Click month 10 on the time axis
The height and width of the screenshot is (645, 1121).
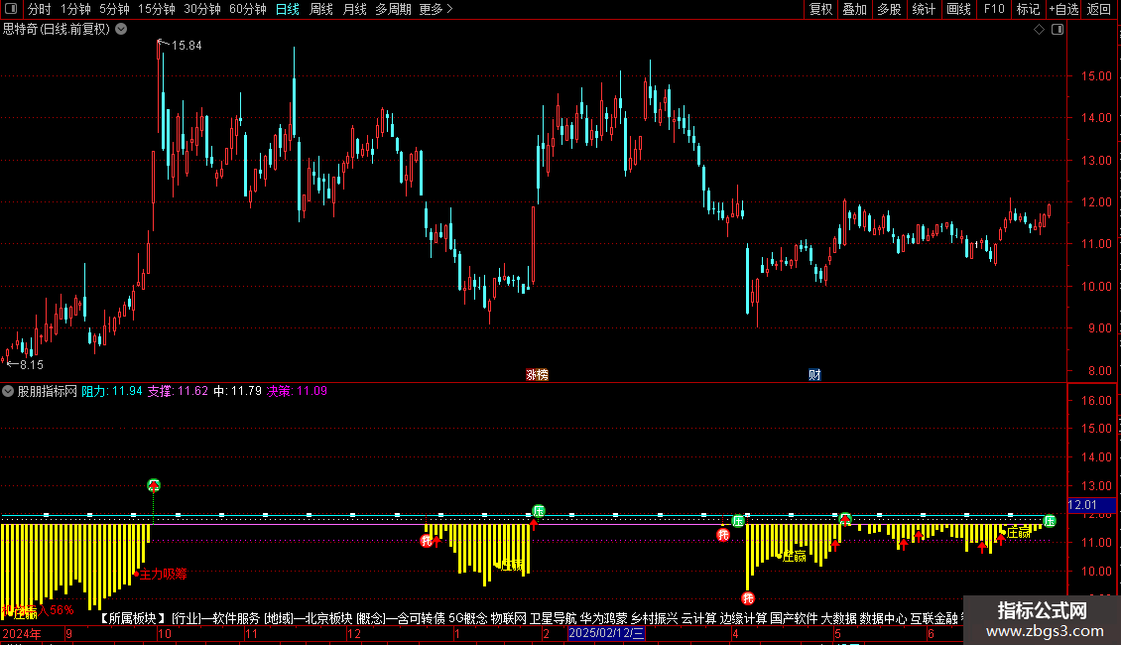(x=165, y=633)
